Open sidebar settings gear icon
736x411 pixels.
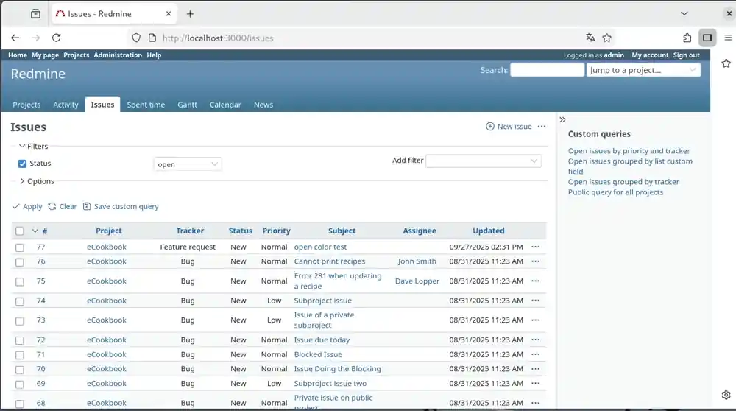click(x=726, y=395)
